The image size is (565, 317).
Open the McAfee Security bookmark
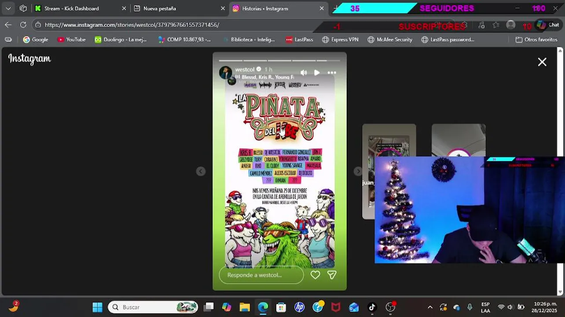[x=390, y=40]
